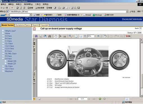
Task: Click the IE Go button beside address bar
Action: pyautogui.click(x=133, y=11)
